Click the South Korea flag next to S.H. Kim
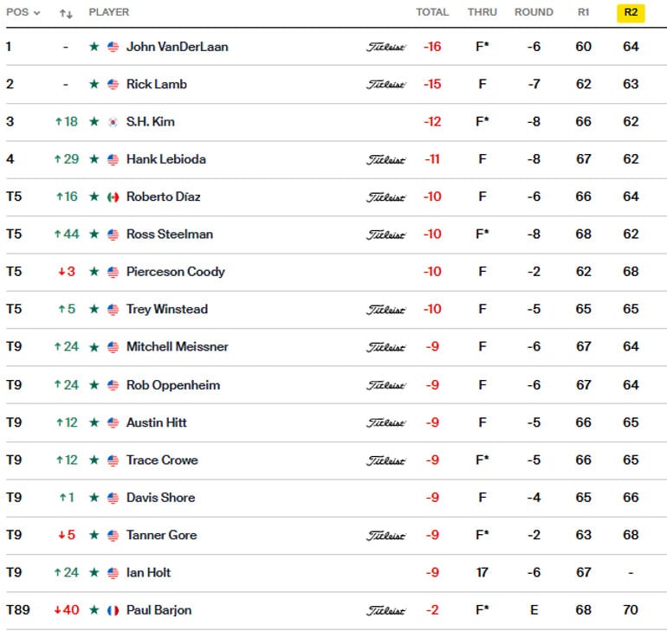 tap(113, 122)
